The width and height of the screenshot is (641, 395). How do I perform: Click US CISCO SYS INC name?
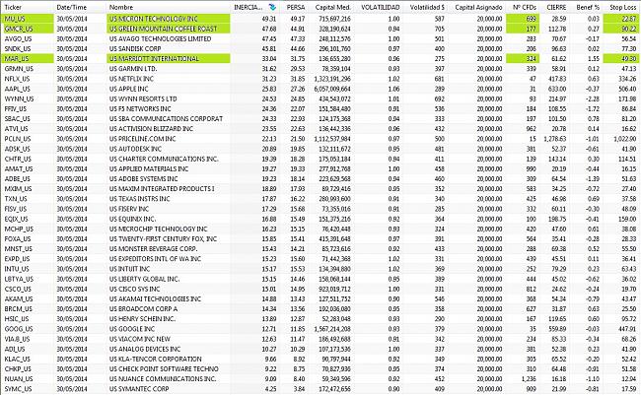point(134,289)
